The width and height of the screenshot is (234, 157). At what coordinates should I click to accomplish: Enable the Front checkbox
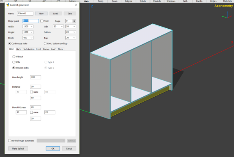(42, 21)
